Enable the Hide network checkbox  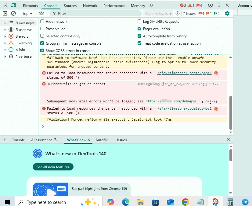click(x=42, y=22)
